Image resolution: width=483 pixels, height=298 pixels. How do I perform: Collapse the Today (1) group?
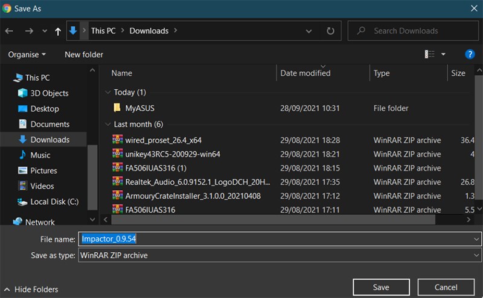[108, 93]
